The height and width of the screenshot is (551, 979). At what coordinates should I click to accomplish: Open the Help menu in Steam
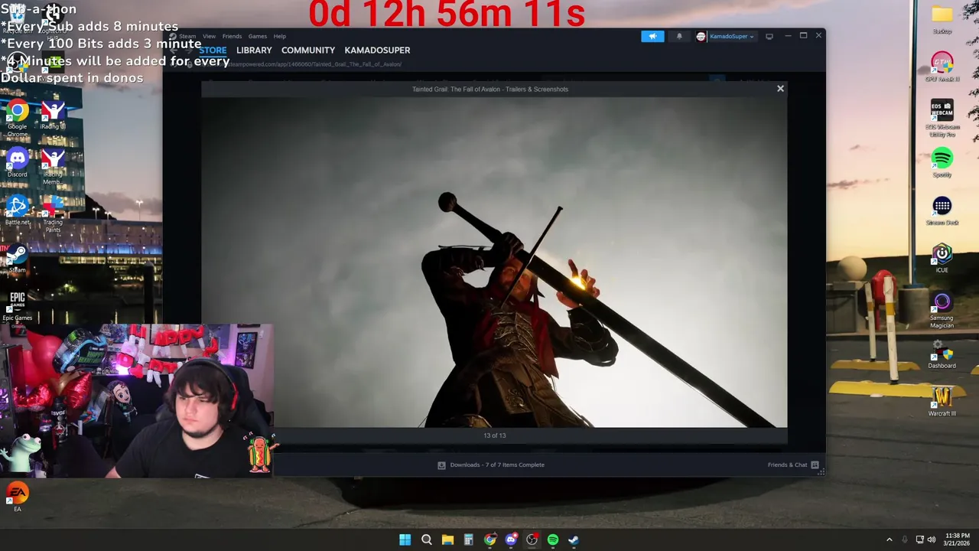click(x=280, y=36)
